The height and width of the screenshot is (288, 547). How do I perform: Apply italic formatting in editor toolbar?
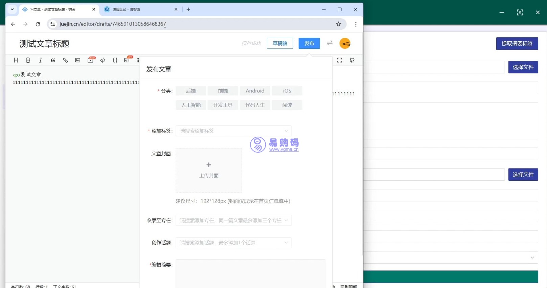pos(41,60)
